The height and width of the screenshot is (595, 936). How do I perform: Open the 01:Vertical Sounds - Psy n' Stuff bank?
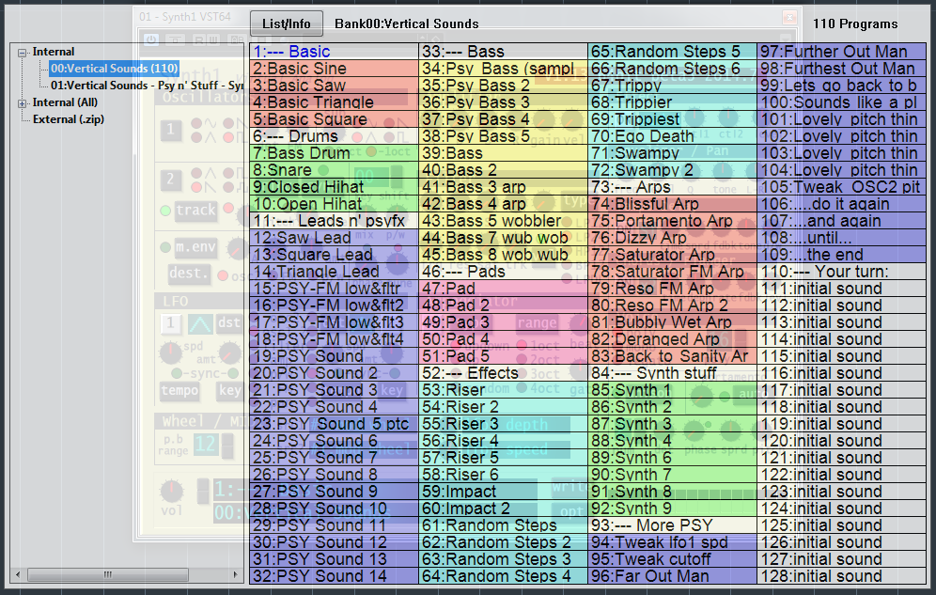pos(147,86)
